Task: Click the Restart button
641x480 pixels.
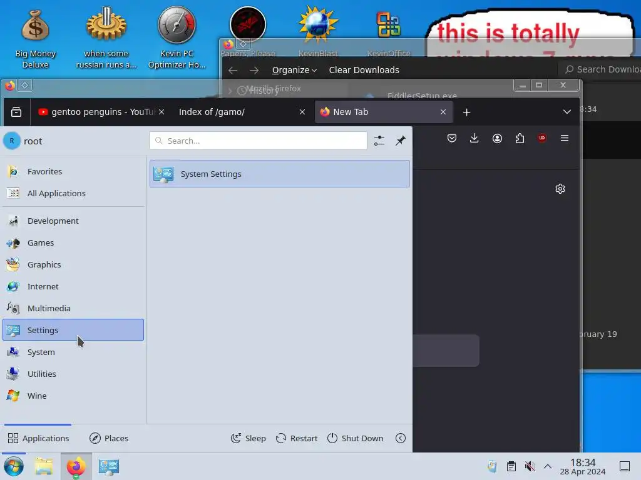Action: click(x=296, y=438)
